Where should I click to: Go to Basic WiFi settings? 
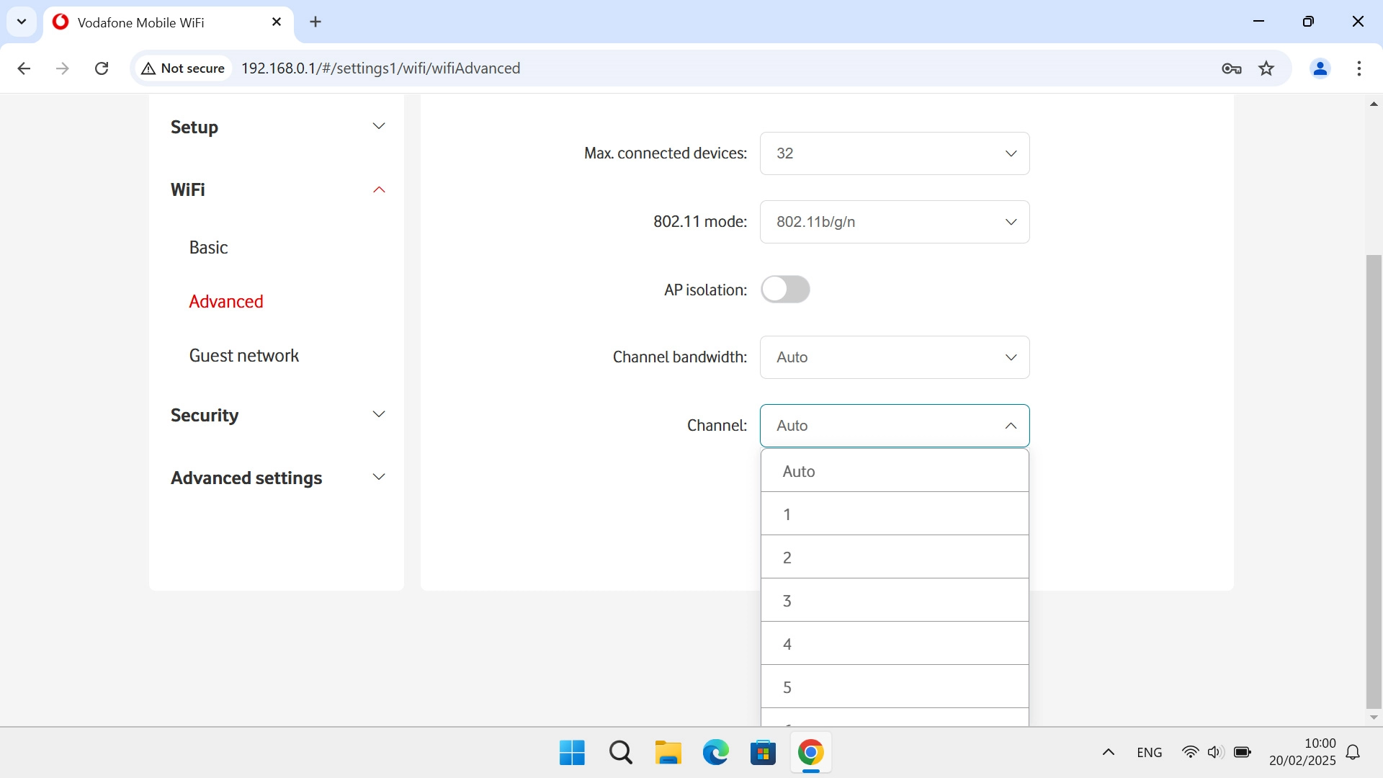(208, 248)
